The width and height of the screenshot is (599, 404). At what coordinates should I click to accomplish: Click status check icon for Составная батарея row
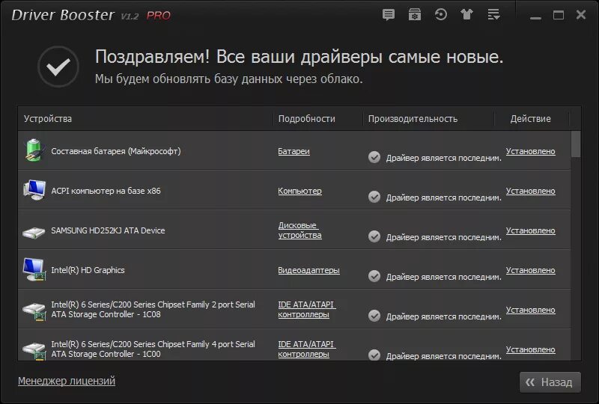click(374, 157)
